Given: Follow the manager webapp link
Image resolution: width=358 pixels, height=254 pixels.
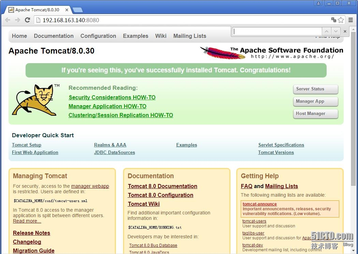Looking at the screenshot, I should click(x=90, y=186).
